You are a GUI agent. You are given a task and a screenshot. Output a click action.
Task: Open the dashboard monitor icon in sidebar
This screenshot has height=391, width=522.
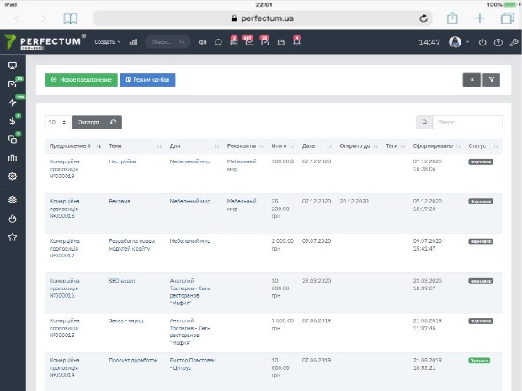pyautogui.click(x=13, y=66)
